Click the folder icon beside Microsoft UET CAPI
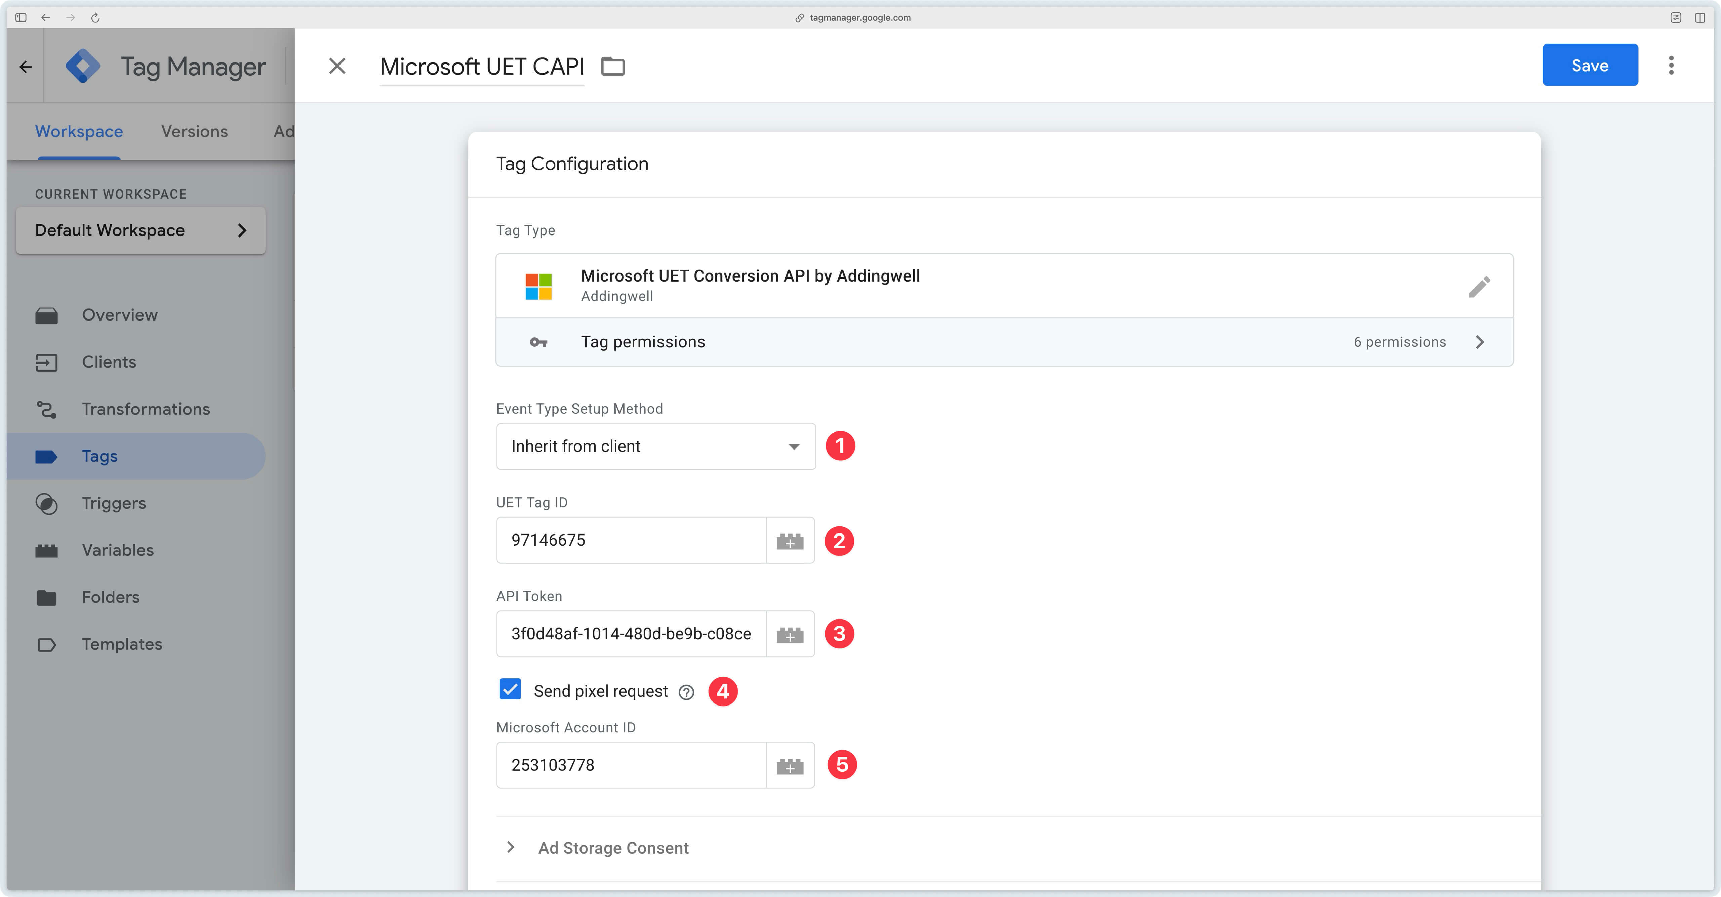 [x=613, y=66]
